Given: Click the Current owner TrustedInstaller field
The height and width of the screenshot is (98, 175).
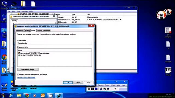Looking at the screenshot, I should [x=54, y=43].
